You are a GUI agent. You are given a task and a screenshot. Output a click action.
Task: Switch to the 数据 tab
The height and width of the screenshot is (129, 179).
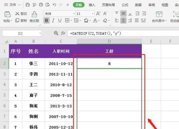(x=138, y=5)
